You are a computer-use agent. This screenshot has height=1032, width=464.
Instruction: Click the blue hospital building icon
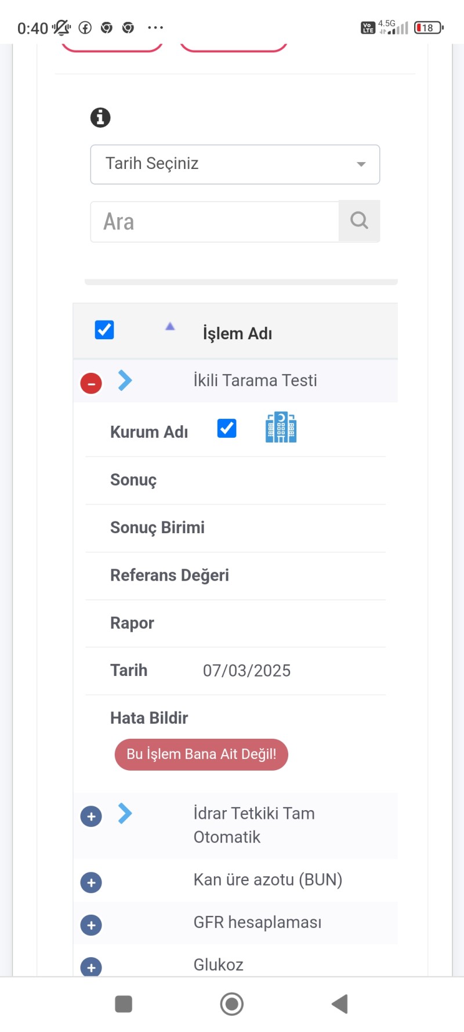(281, 428)
